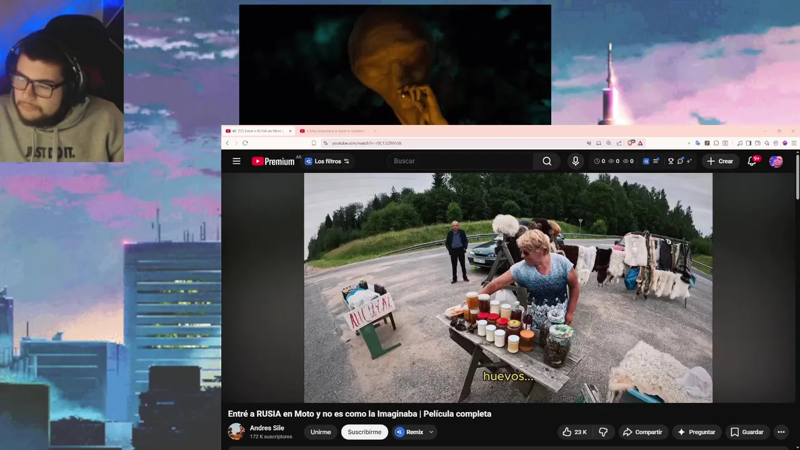This screenshot has height=450, width=800.
Task: Click the Compartir share button
Action: [642, 432]
